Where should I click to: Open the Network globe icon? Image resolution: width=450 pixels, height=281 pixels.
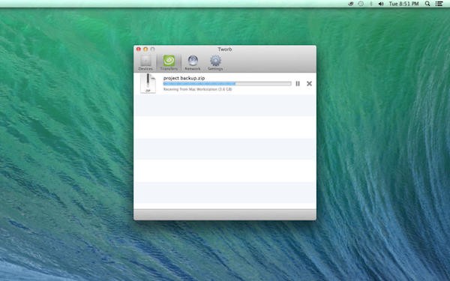tap(193, 63)
